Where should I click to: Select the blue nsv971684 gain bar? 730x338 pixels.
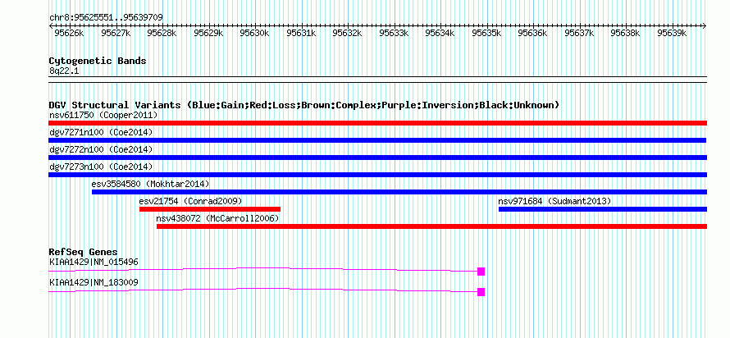point(603,209)
